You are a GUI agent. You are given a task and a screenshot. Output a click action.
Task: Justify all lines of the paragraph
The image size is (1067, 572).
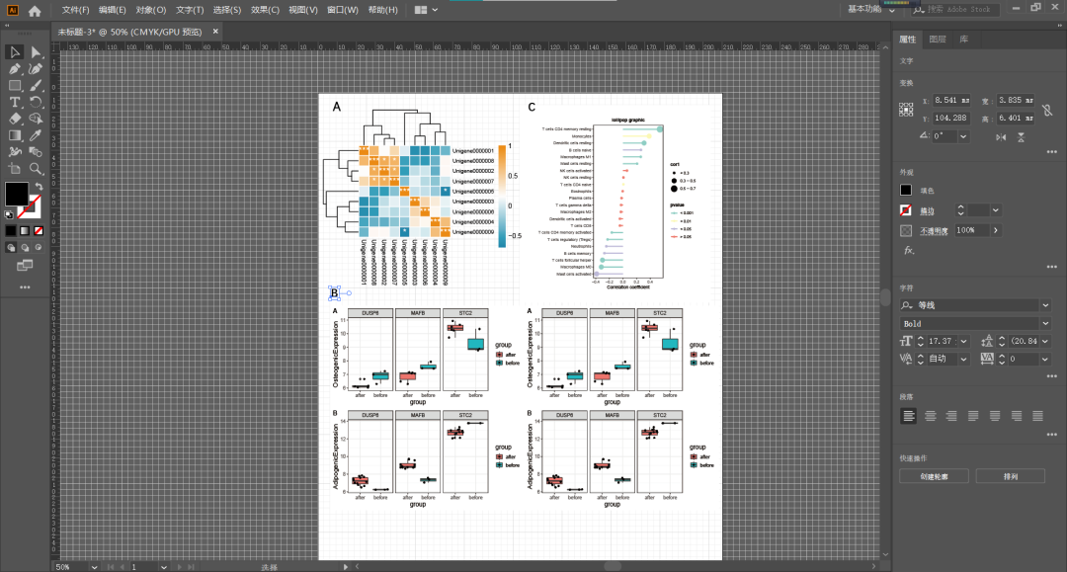pos(1037,416)
